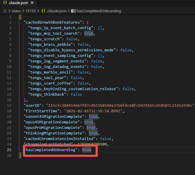Click the false value of cachedChromeExtensionInstalled
195x175 pixels.
[x=106, y=139]
